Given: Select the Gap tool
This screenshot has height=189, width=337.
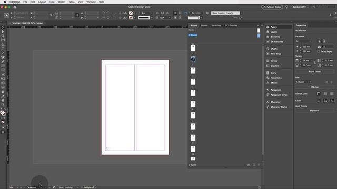Looking at the screenshot, I should [3, 40].
